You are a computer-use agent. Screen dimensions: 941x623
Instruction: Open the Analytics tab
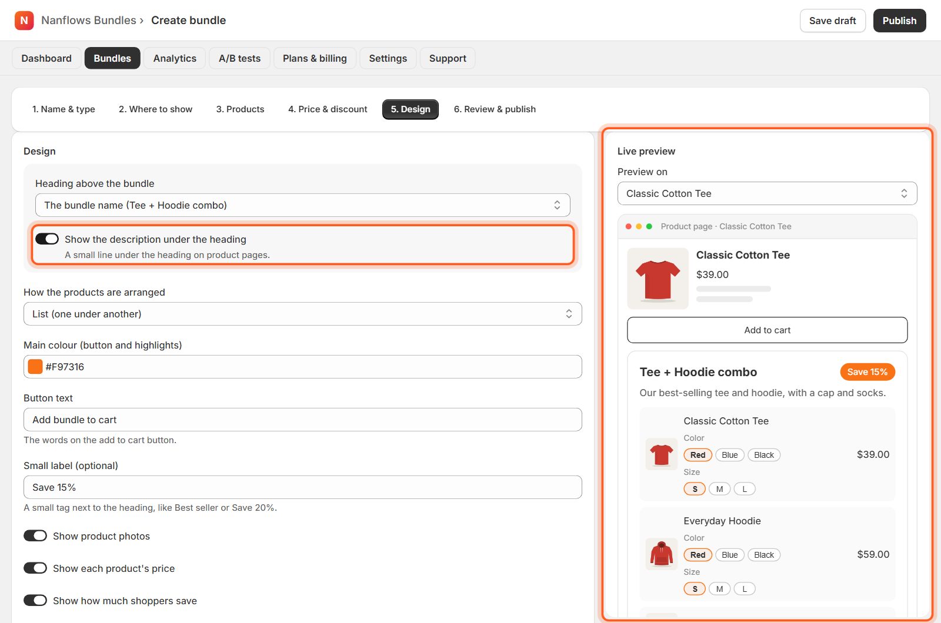point(175,58)
